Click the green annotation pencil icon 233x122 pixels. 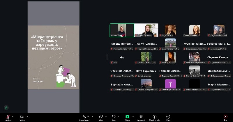(x=6, y=108)
